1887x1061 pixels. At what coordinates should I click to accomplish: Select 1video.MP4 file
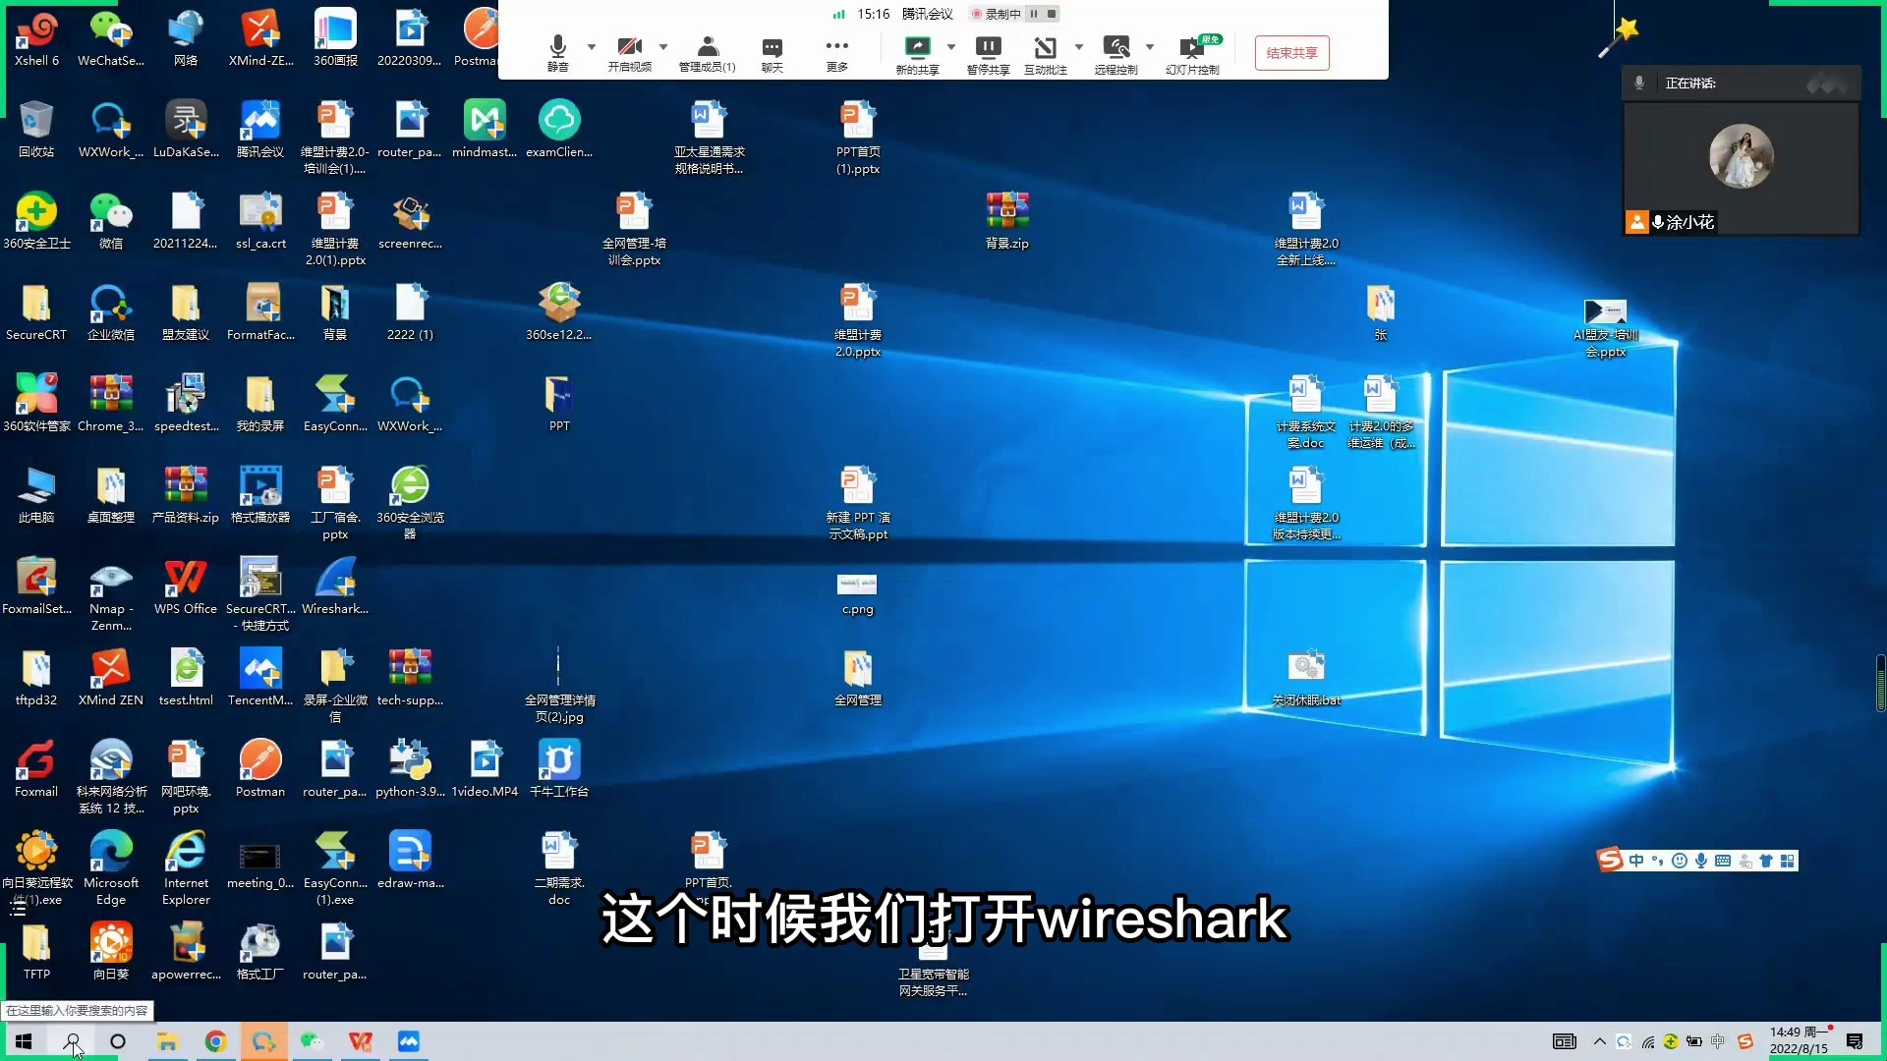pyautogui.click(x=485, y=768)
